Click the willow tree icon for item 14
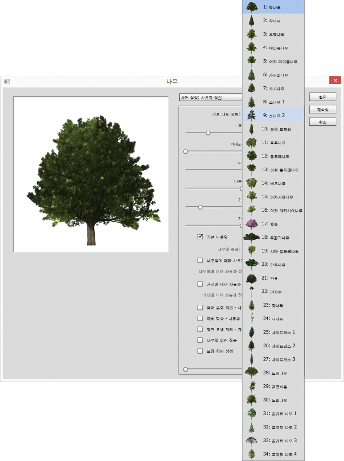 251,183
